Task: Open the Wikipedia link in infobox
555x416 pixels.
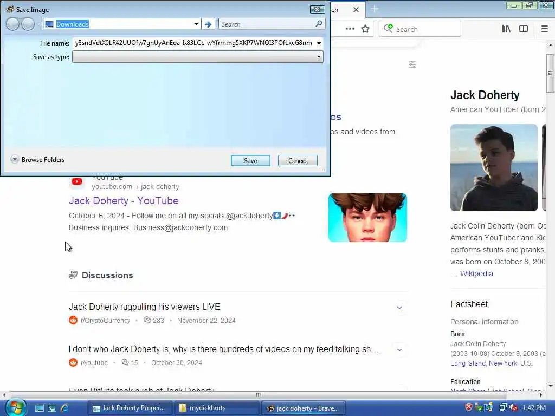Action: (476, 274)
